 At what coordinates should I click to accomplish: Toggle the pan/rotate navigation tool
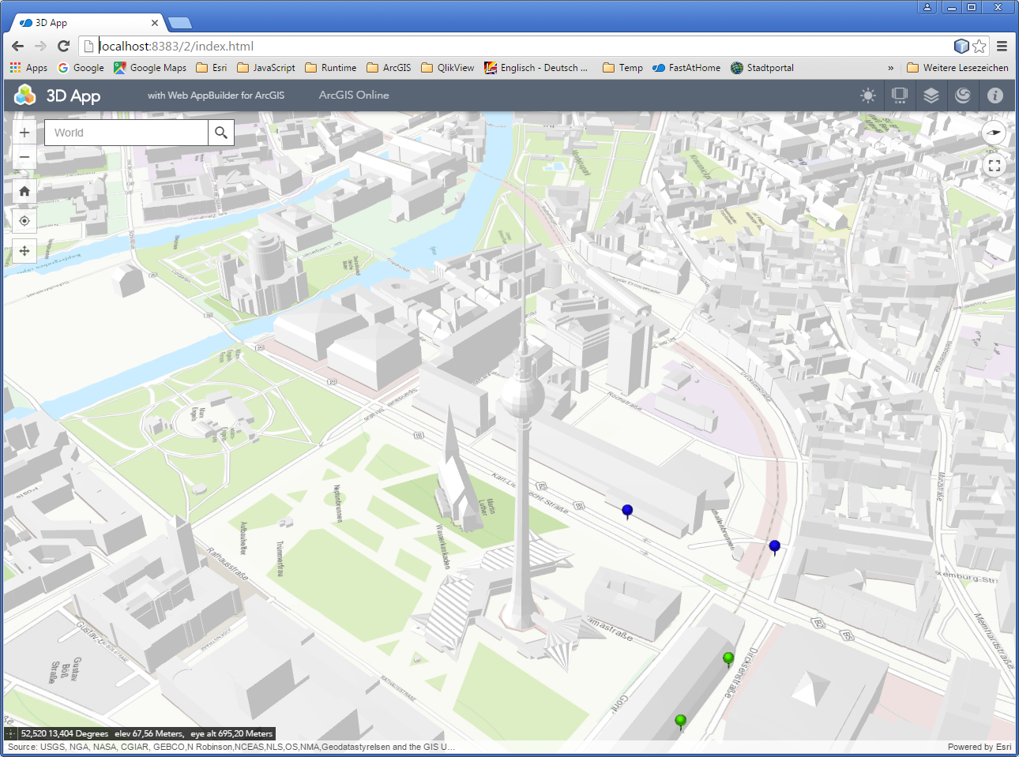coord(24,251)
